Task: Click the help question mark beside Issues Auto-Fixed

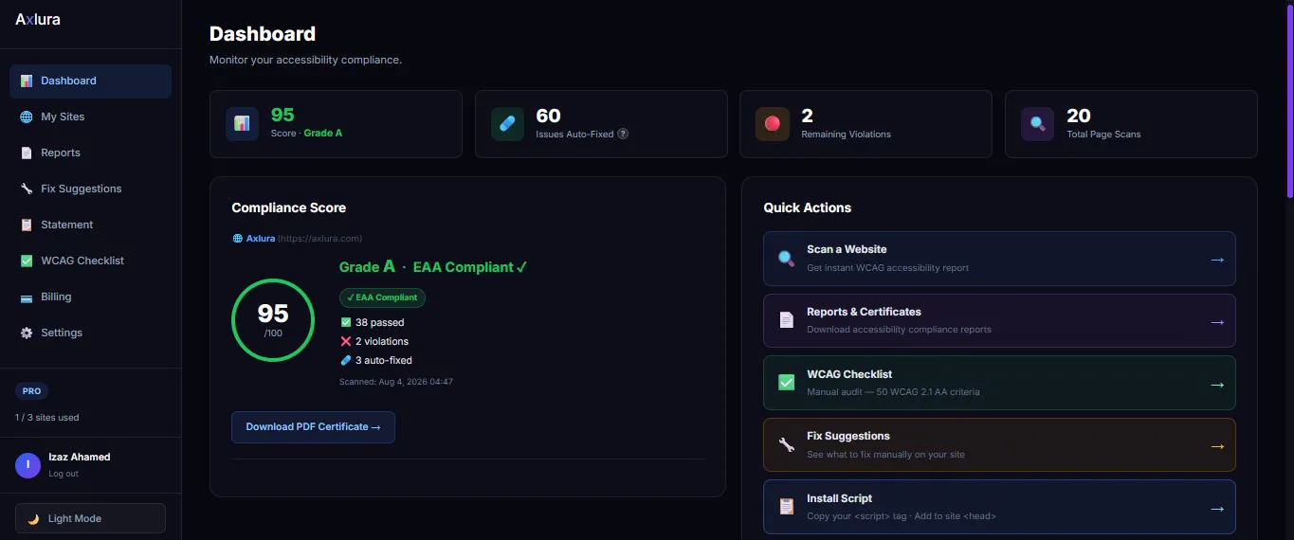Action: click(x=623, y=134)
